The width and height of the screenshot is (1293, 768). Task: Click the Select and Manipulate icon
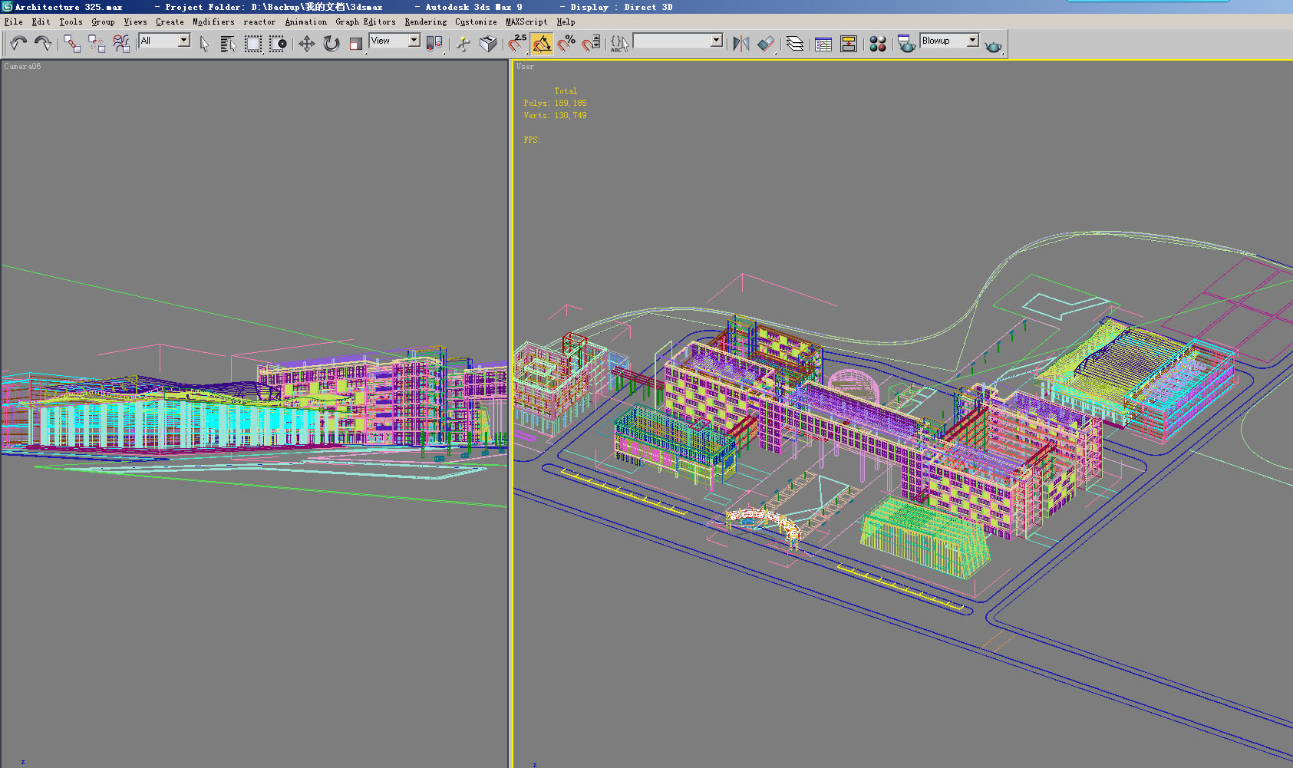tap(463, 44)
